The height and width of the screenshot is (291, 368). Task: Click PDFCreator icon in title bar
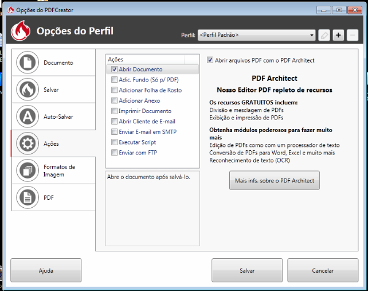click(x=10, y=10)
